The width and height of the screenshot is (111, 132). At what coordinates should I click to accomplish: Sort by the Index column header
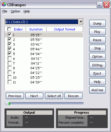point(18,29)
